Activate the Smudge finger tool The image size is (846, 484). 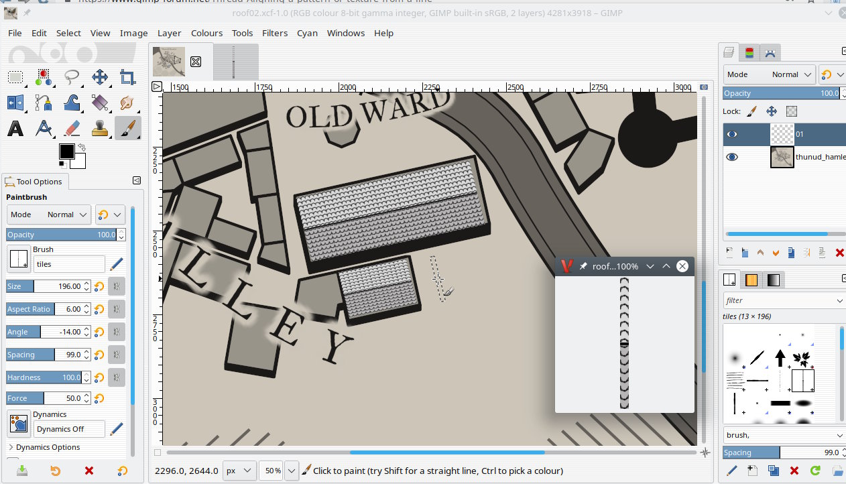[127, 103]
